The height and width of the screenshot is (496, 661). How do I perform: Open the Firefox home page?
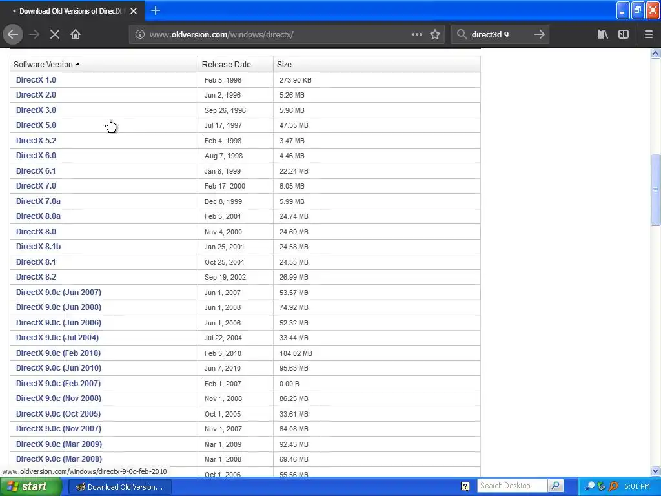[x=76, y=34]
